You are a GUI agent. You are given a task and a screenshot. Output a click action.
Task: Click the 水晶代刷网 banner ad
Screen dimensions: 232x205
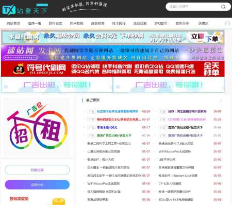click(x=113, y=37)
